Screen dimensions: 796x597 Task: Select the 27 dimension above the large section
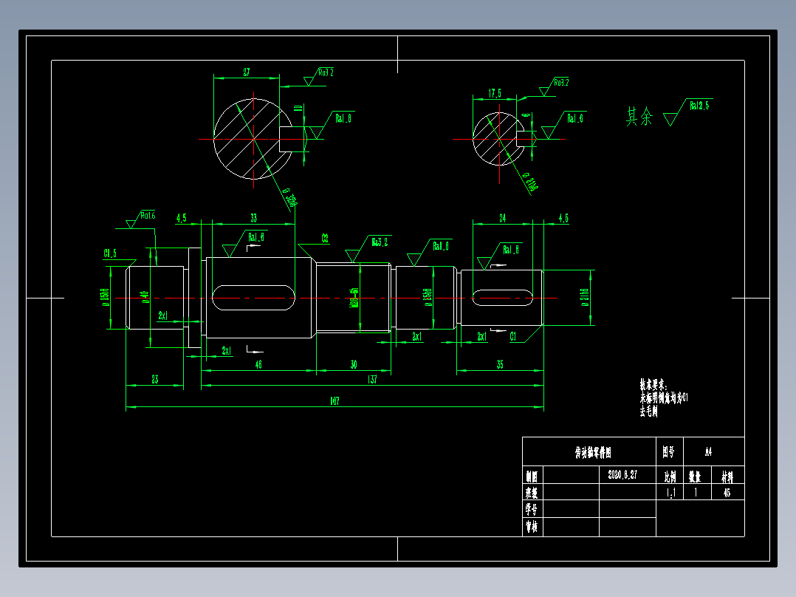point(246,72)
